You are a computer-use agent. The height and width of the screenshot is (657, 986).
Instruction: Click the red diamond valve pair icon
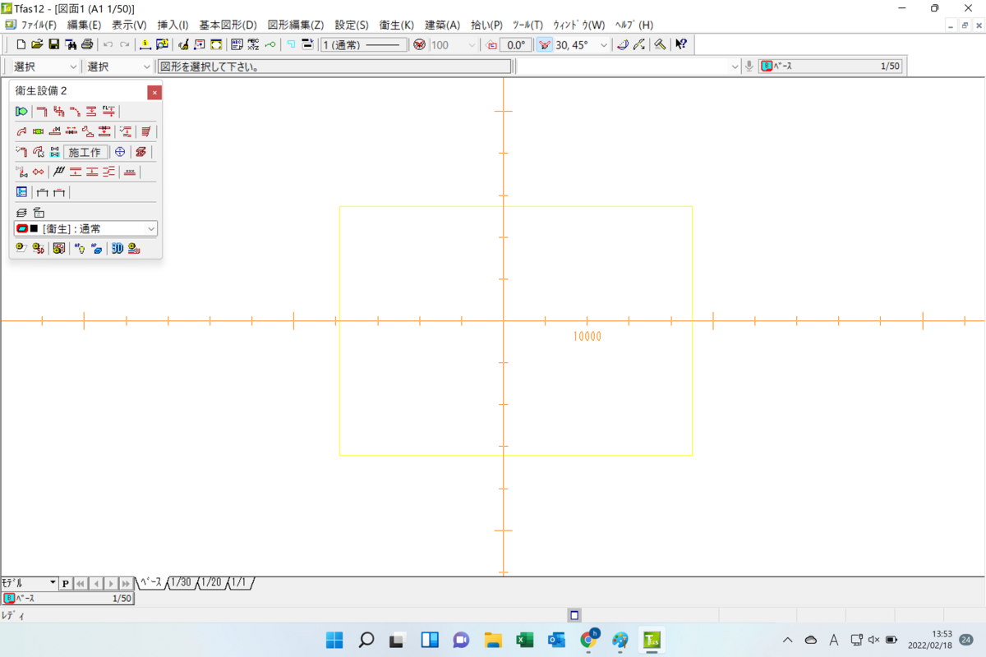click(x=38, y=172)
